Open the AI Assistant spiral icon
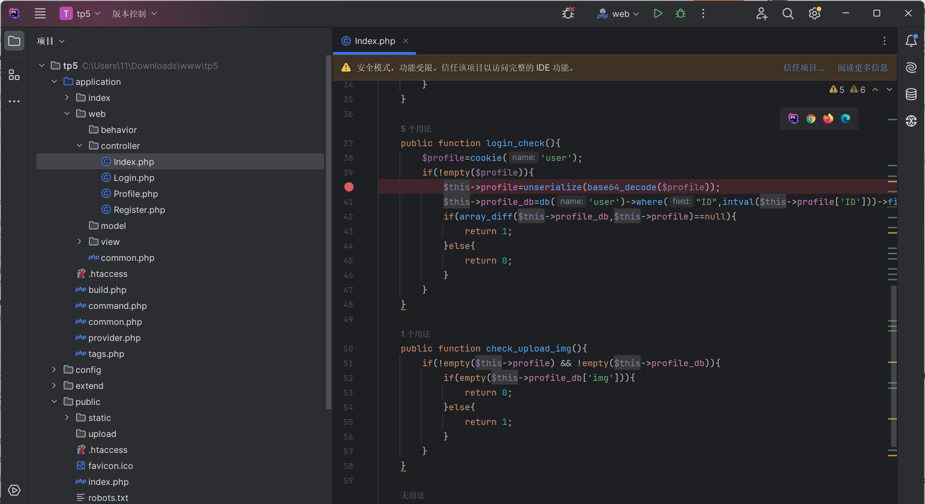The height and width of the screenshot is (504, 925). click(x=911, y=68)
